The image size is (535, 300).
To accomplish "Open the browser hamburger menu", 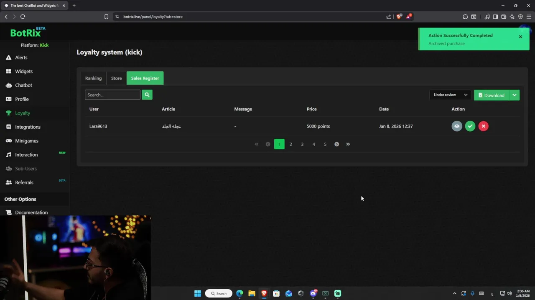I will pos(529,17).
